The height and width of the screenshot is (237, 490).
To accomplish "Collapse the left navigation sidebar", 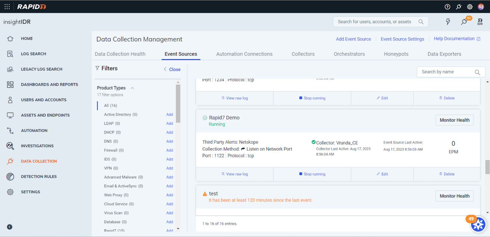I will tap(9, 227).
